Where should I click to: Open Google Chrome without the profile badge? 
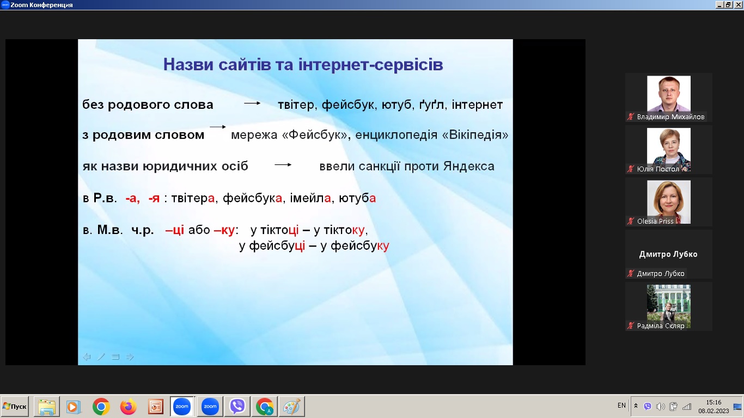tap(101, 407)
